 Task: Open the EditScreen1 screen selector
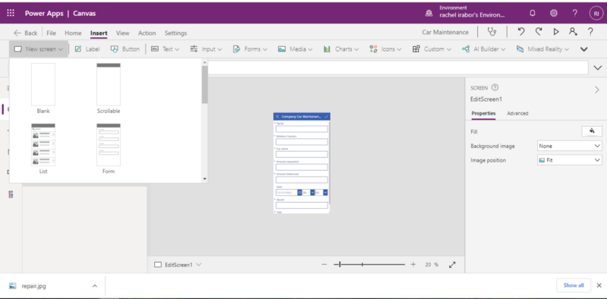point(178,265)
